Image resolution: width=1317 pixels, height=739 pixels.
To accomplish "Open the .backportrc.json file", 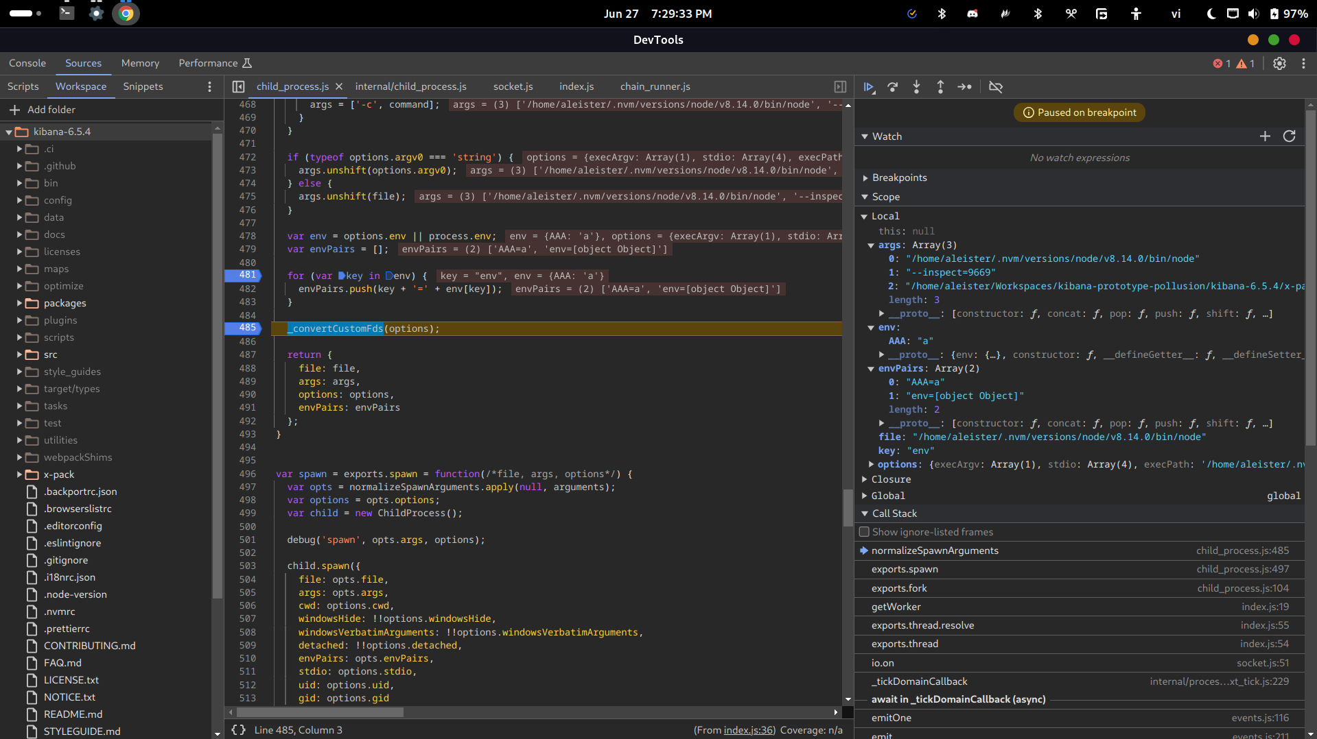I will coord(80,492).
